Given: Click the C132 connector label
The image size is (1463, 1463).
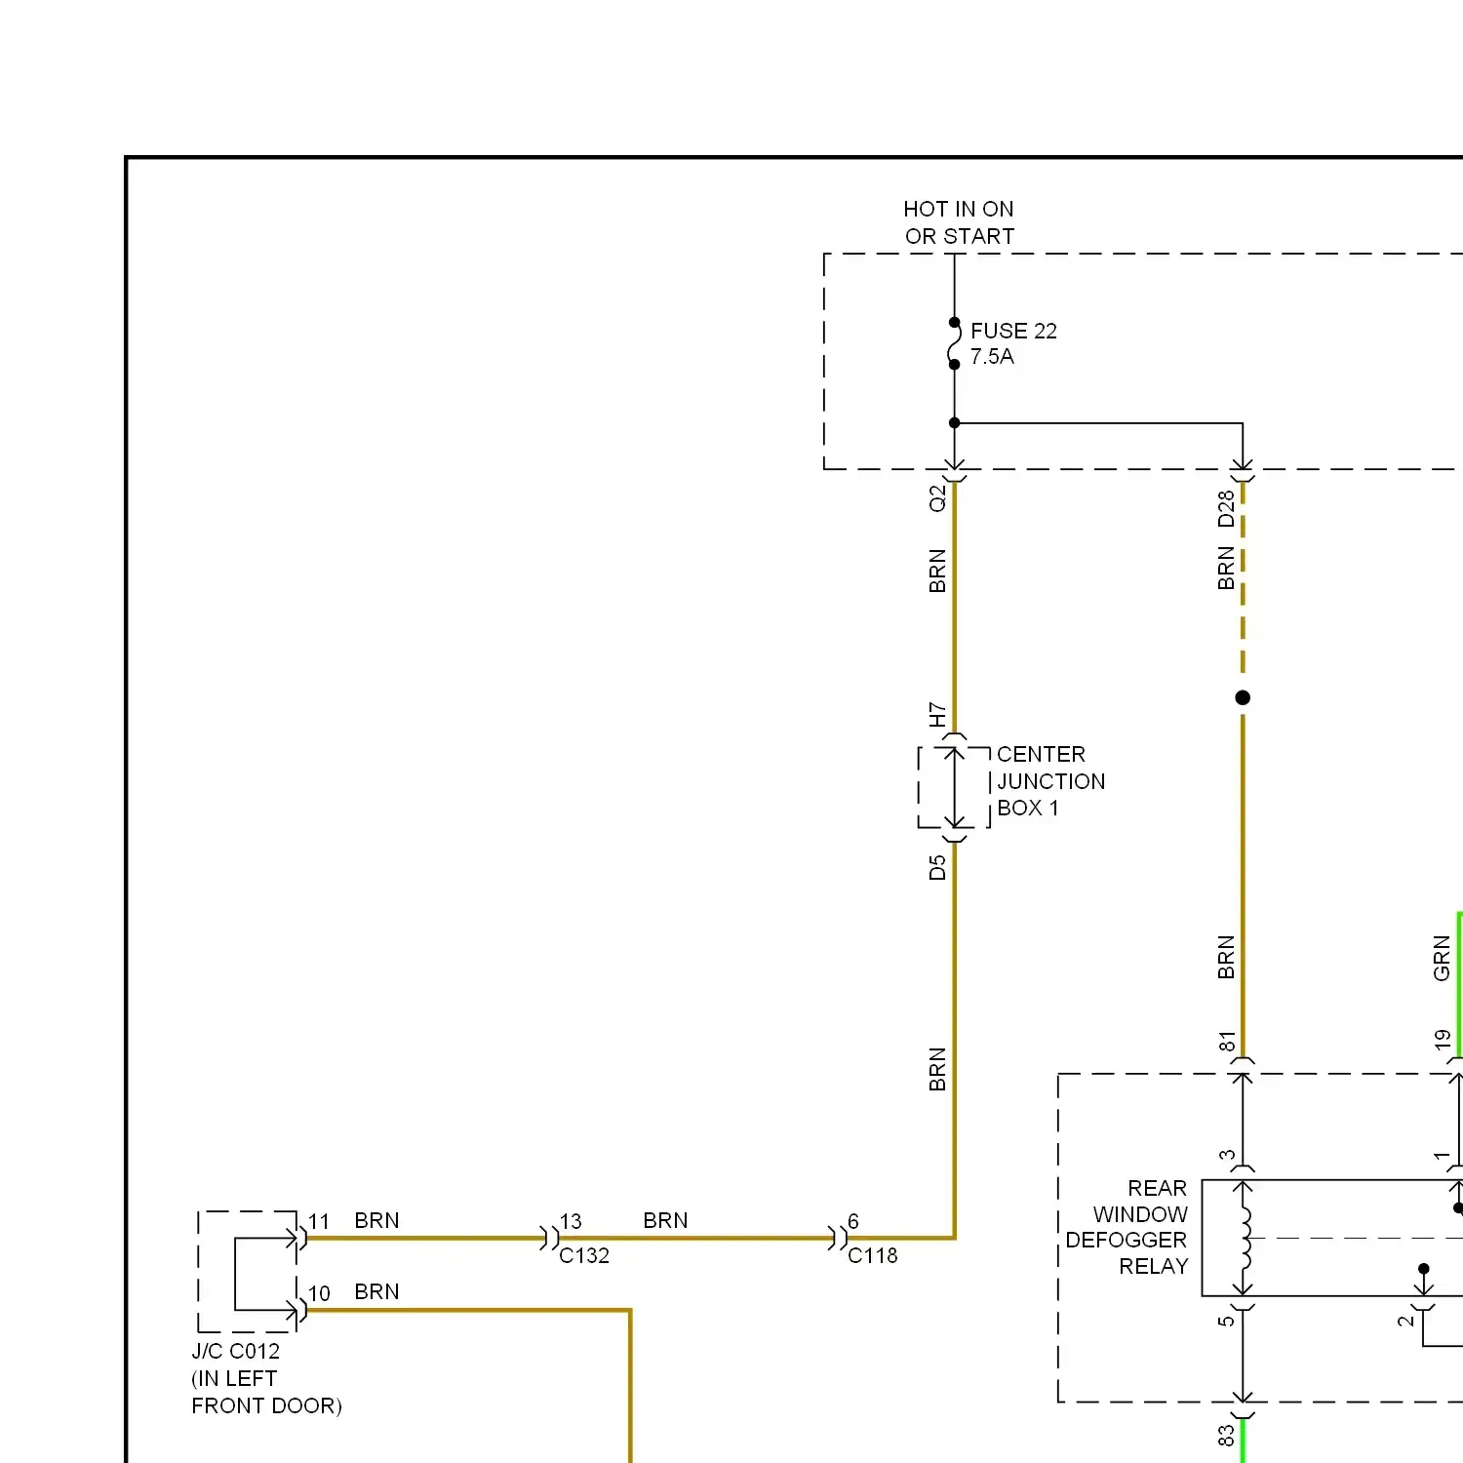Looking at the screenshot, I should click(x=583, y=1256).
